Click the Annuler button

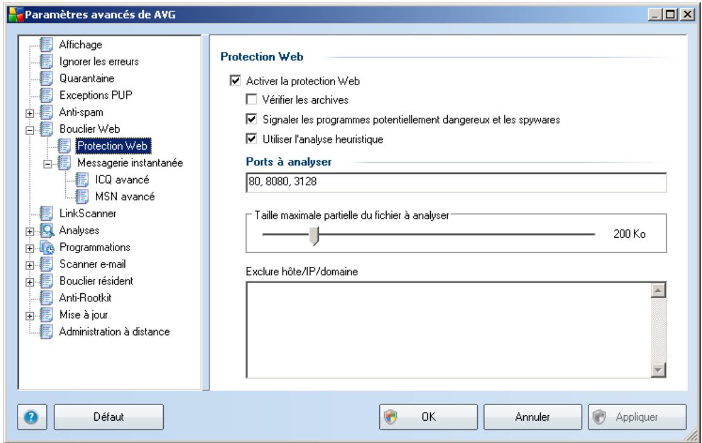click(533, 417)
